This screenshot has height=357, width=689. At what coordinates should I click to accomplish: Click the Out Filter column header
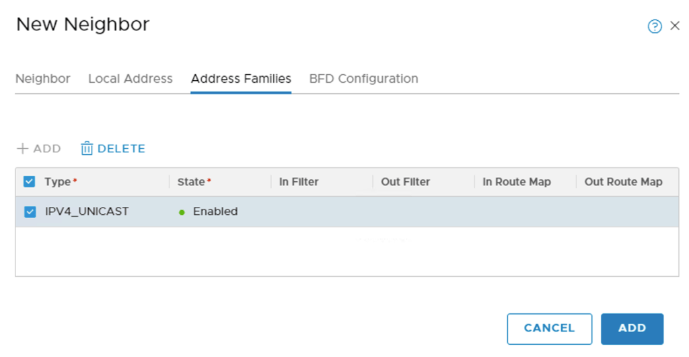click(x=405, y=182)
